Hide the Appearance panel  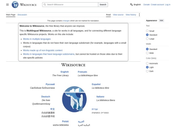pos(162,20)
